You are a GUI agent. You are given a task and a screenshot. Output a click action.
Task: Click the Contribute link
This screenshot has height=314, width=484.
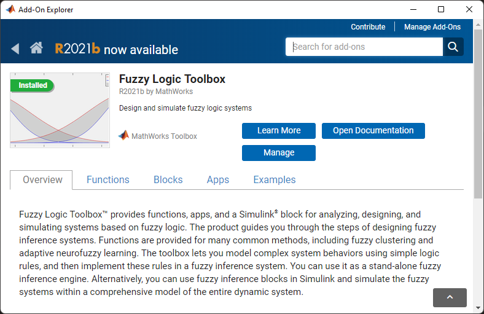click(x=368, y=27)
